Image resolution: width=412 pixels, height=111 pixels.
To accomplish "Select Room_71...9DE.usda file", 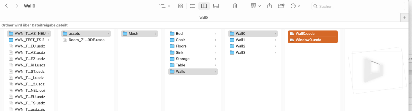I will (86, 40).
